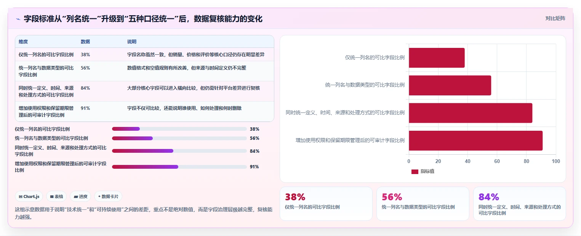The height and width of the screenshot is (236, 581).
Task: Click the chart bar for 统一列名与数据类型
Action: (450, 86)
